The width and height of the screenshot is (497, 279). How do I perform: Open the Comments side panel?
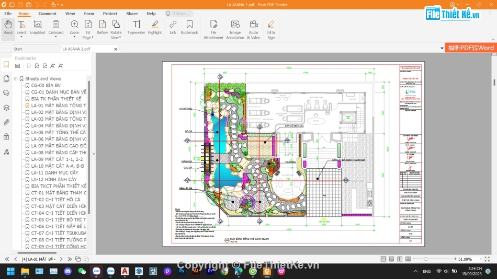point(6,93)
